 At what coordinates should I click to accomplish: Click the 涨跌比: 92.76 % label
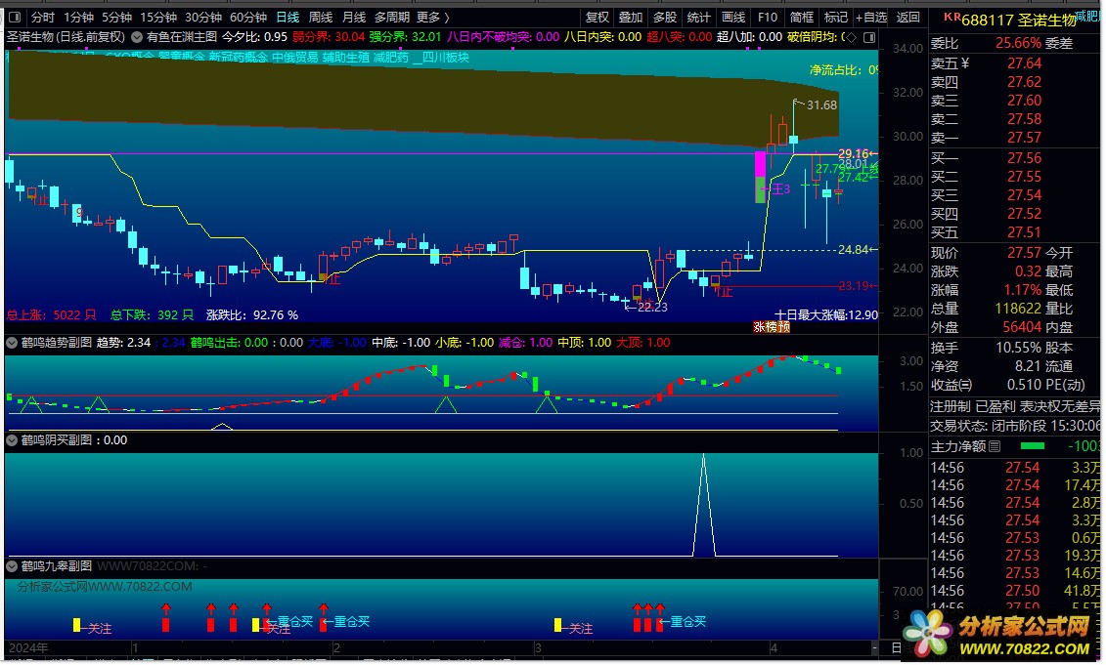[252, 314]
